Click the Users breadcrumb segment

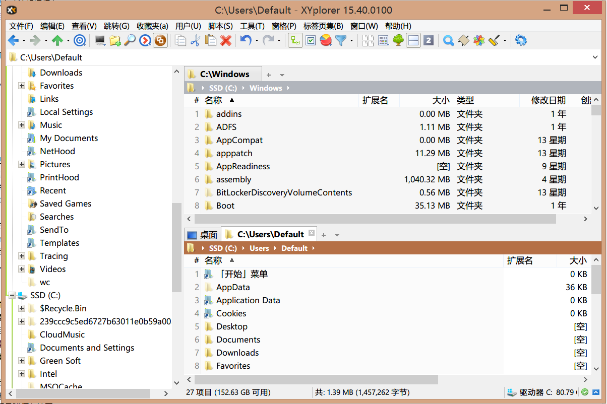259,248
